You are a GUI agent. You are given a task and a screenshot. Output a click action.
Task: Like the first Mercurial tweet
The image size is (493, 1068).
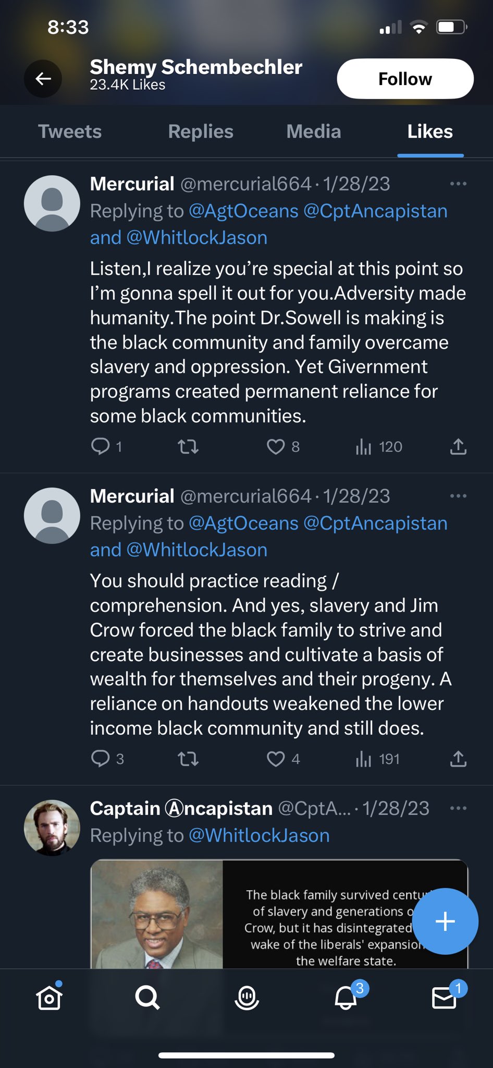coord(276,446)
